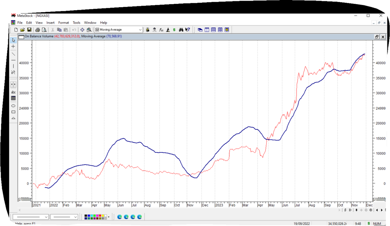Open the Tools menu
This screenshot has height=226, width=390.
[x=77, y=23]
